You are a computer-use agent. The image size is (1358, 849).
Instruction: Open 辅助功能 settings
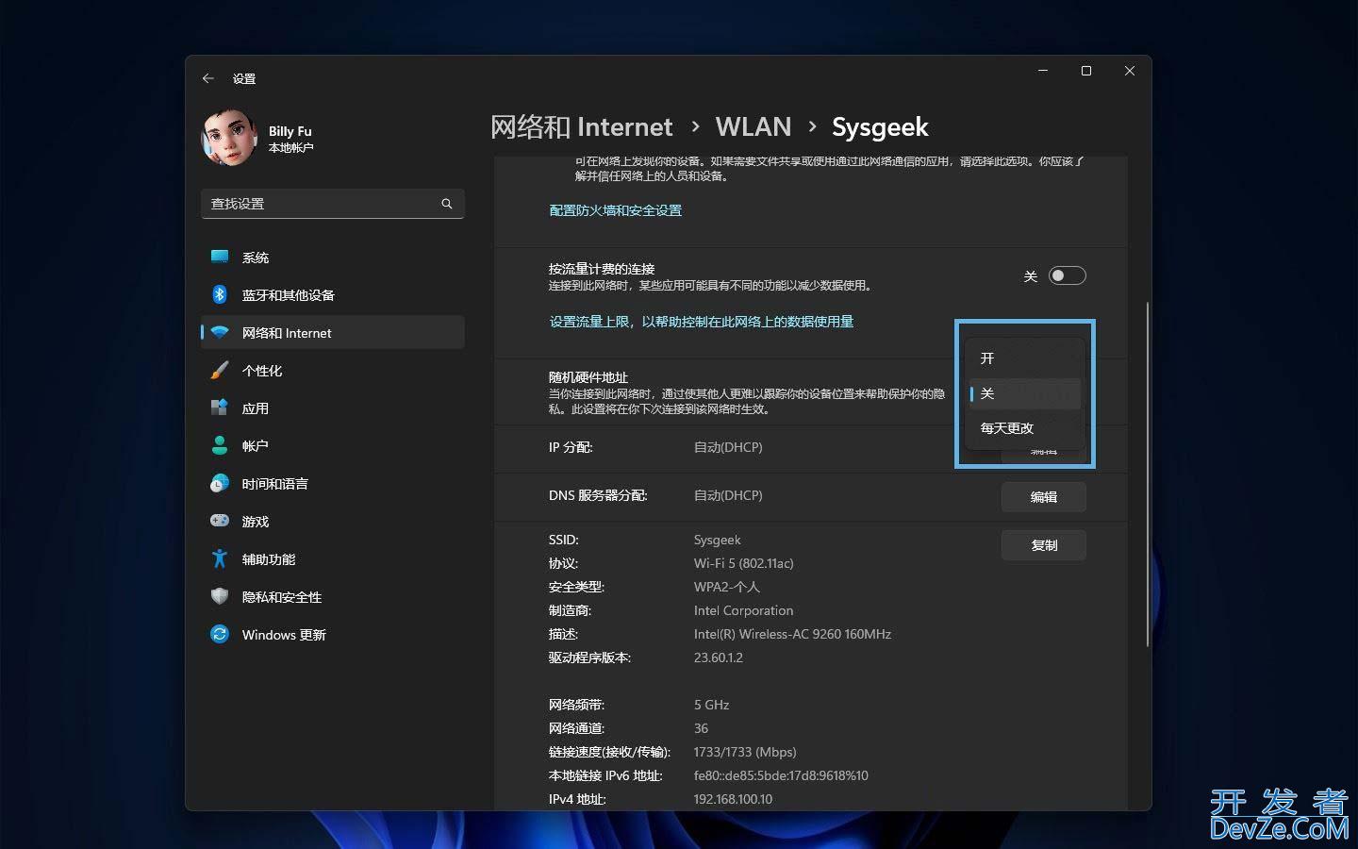333,559
